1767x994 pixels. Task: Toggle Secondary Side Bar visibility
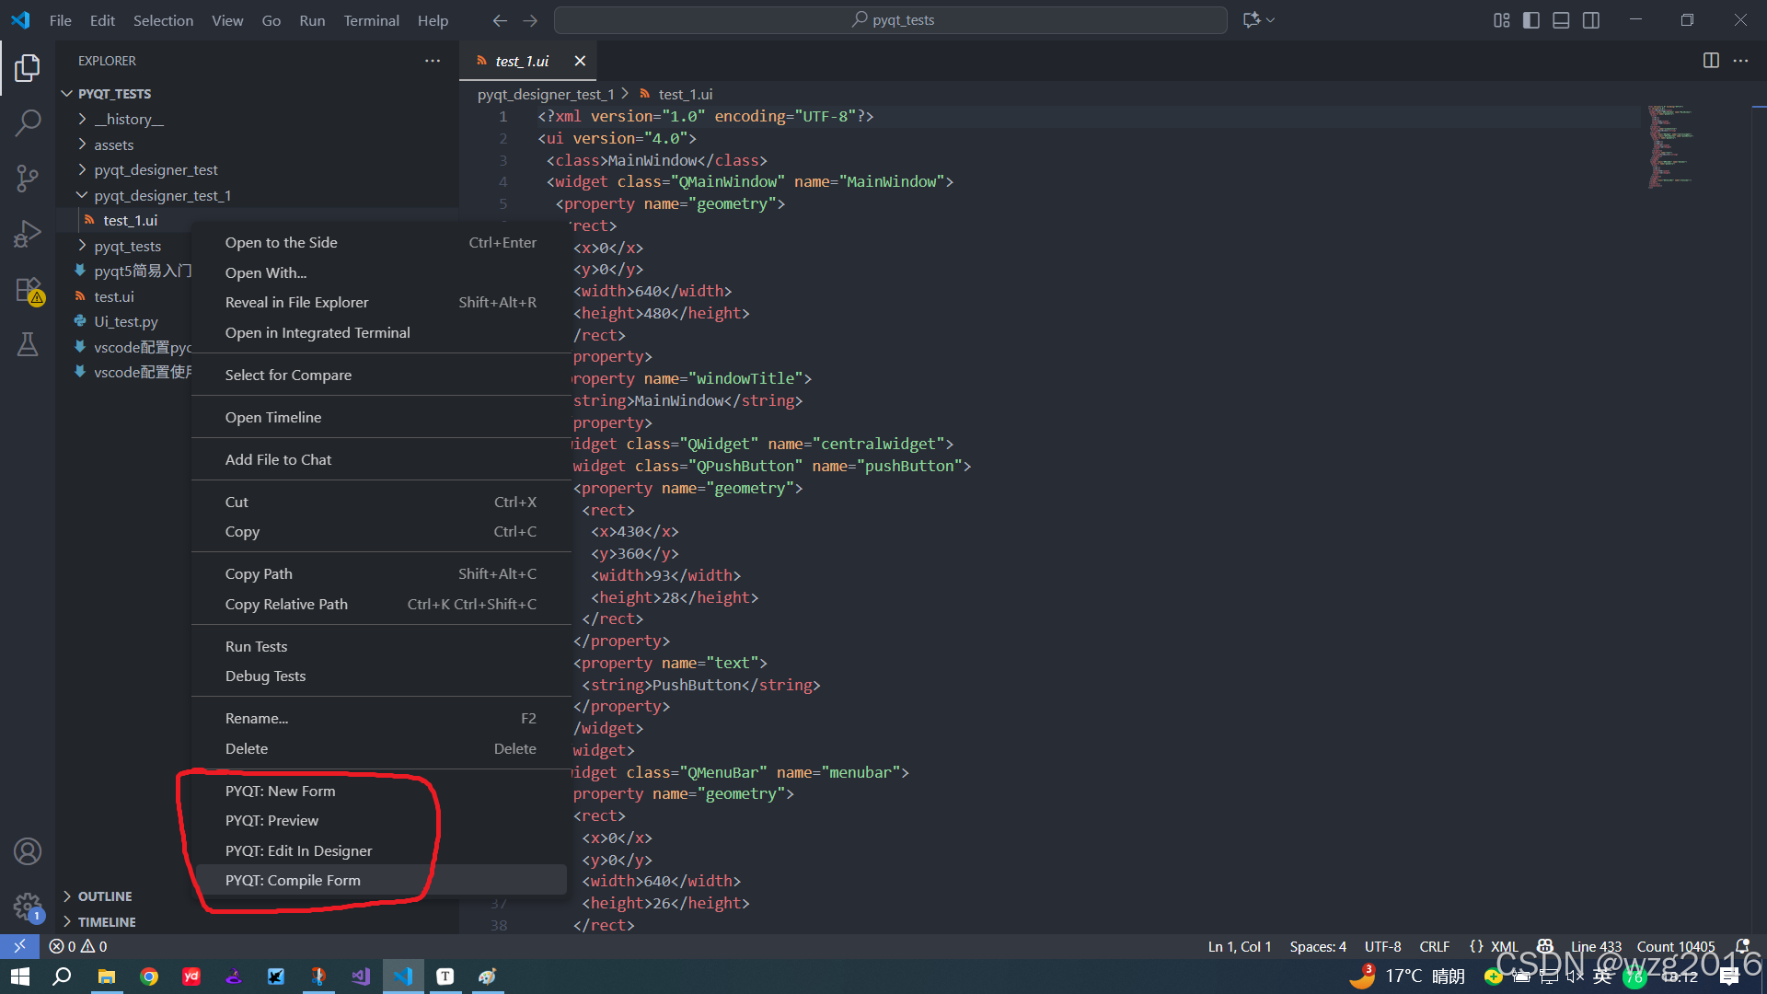pyautogui.click(x=1591, y=20)
